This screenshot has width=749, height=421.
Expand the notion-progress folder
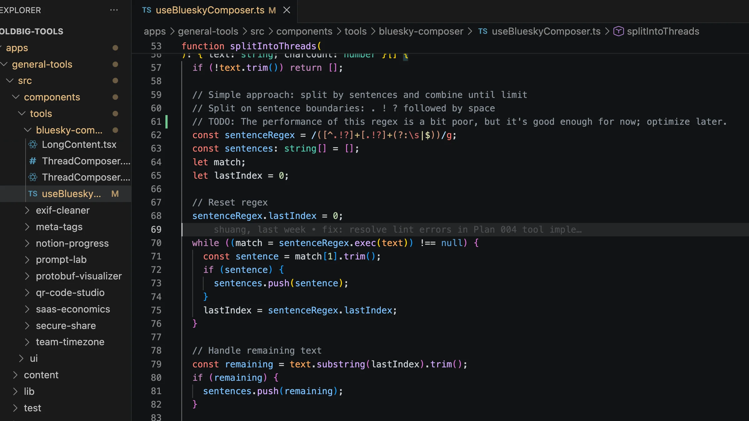(27, 243)
